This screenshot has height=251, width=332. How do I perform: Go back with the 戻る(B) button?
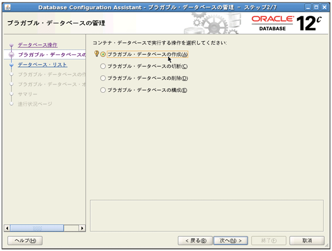click(x=195, y=240)
